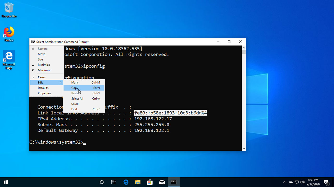
Task: Open the Action Center notifications icon
Action: 326,182
